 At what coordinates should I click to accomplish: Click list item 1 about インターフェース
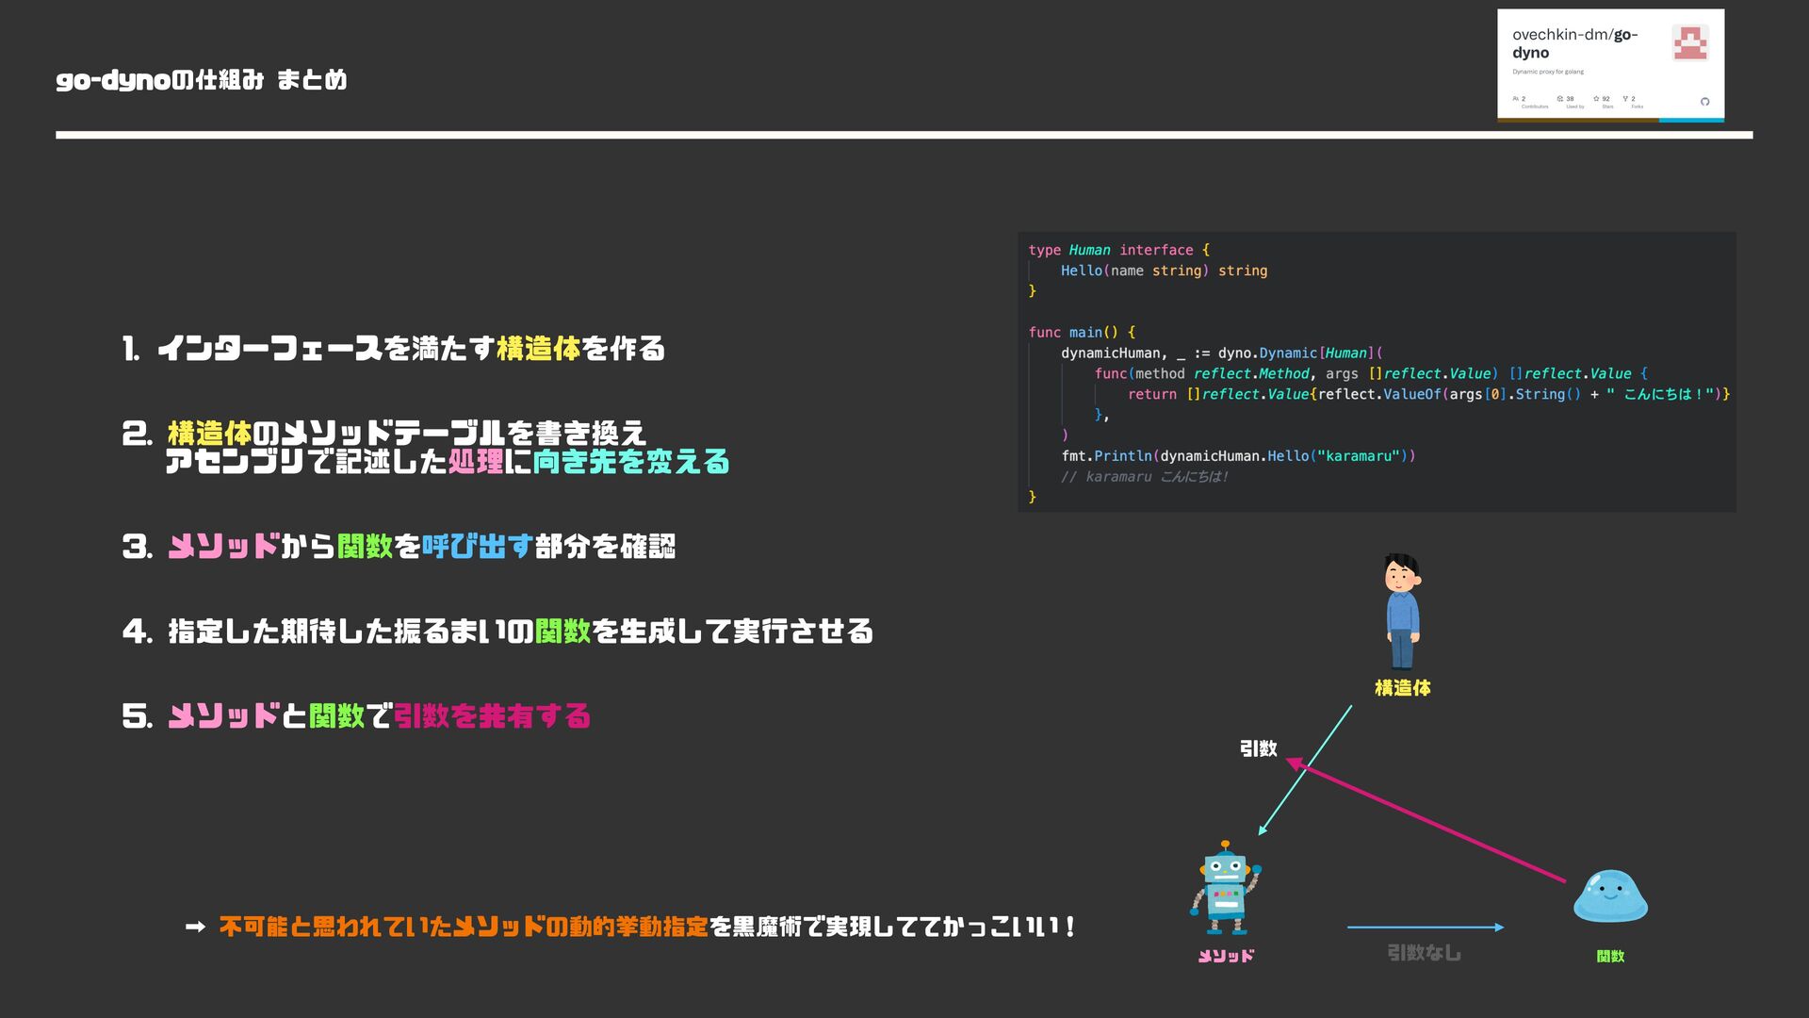coord(394,349)
